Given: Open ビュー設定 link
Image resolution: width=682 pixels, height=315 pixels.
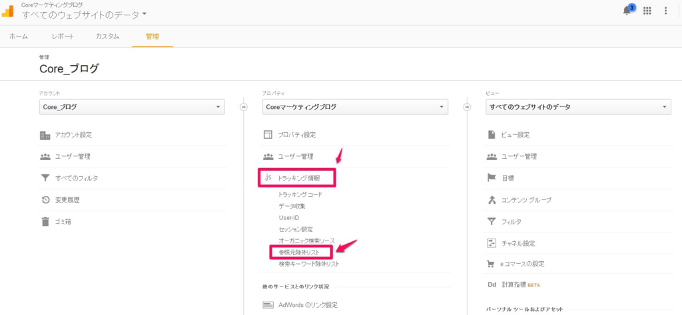Looking at the screenshot, I should (516, 135).
